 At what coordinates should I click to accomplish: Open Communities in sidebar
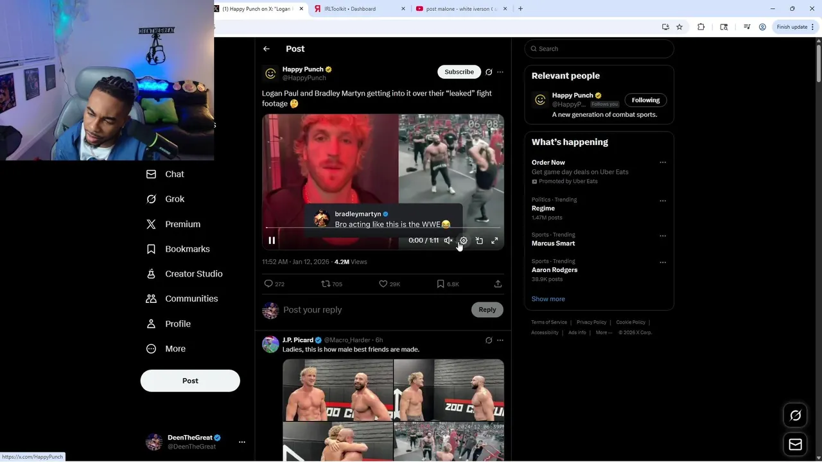(182, 298)
